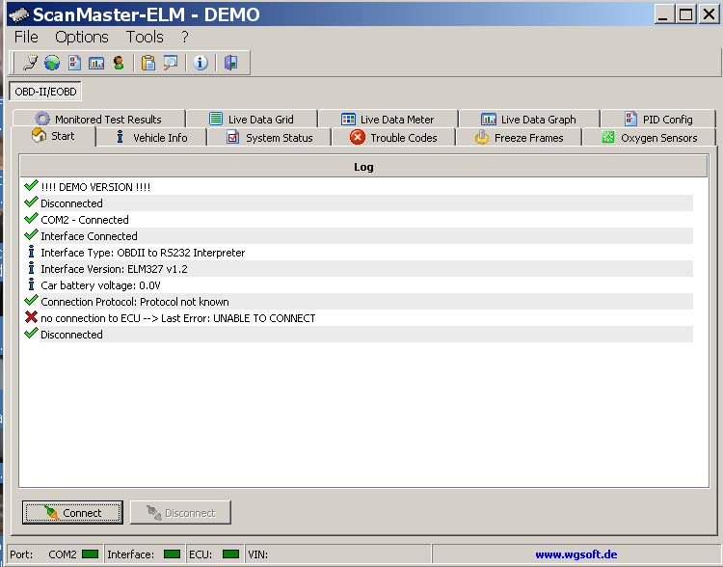Select the '!!!! DEMO VERSION !!!!' log row
723x567 pixels.
pos(357,187)
